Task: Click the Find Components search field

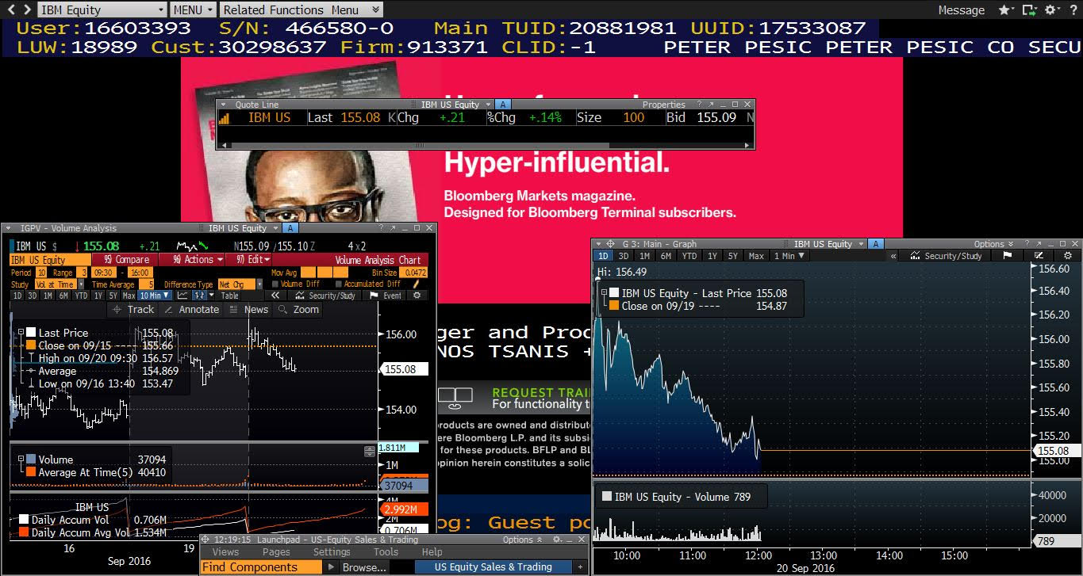Action: [262, 566]
